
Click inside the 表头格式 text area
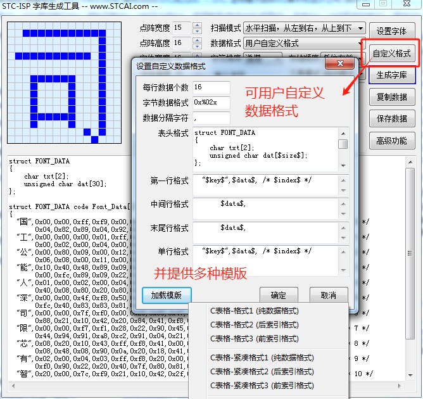pyautogui.click(x=266, y=149)
